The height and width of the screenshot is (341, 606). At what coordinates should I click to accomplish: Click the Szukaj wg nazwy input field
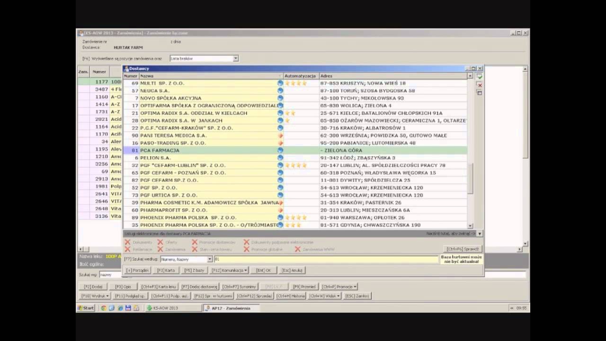coord(111,275)
